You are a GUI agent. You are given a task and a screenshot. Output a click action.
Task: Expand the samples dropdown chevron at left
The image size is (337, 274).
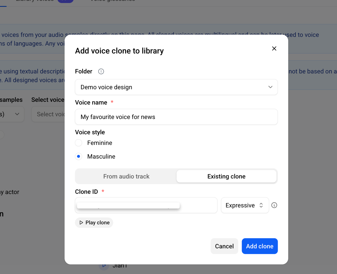point(17,114)
